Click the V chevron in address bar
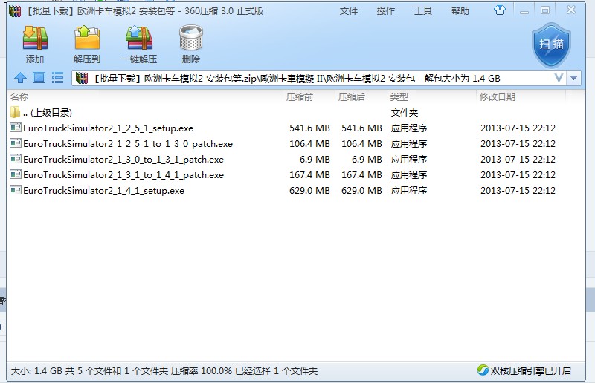 [x=559, y=78]
